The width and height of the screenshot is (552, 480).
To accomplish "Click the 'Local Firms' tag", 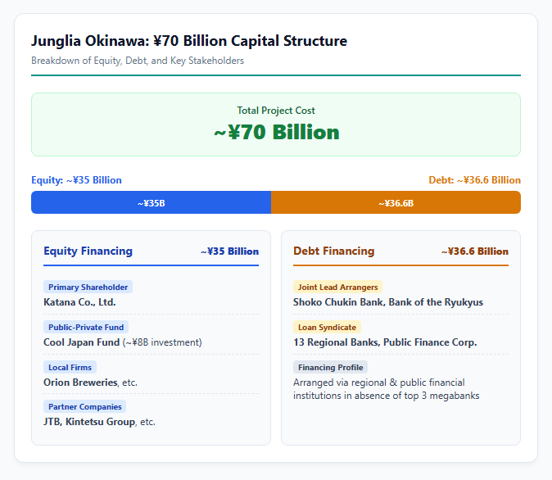I will click(x=70, y=367).
